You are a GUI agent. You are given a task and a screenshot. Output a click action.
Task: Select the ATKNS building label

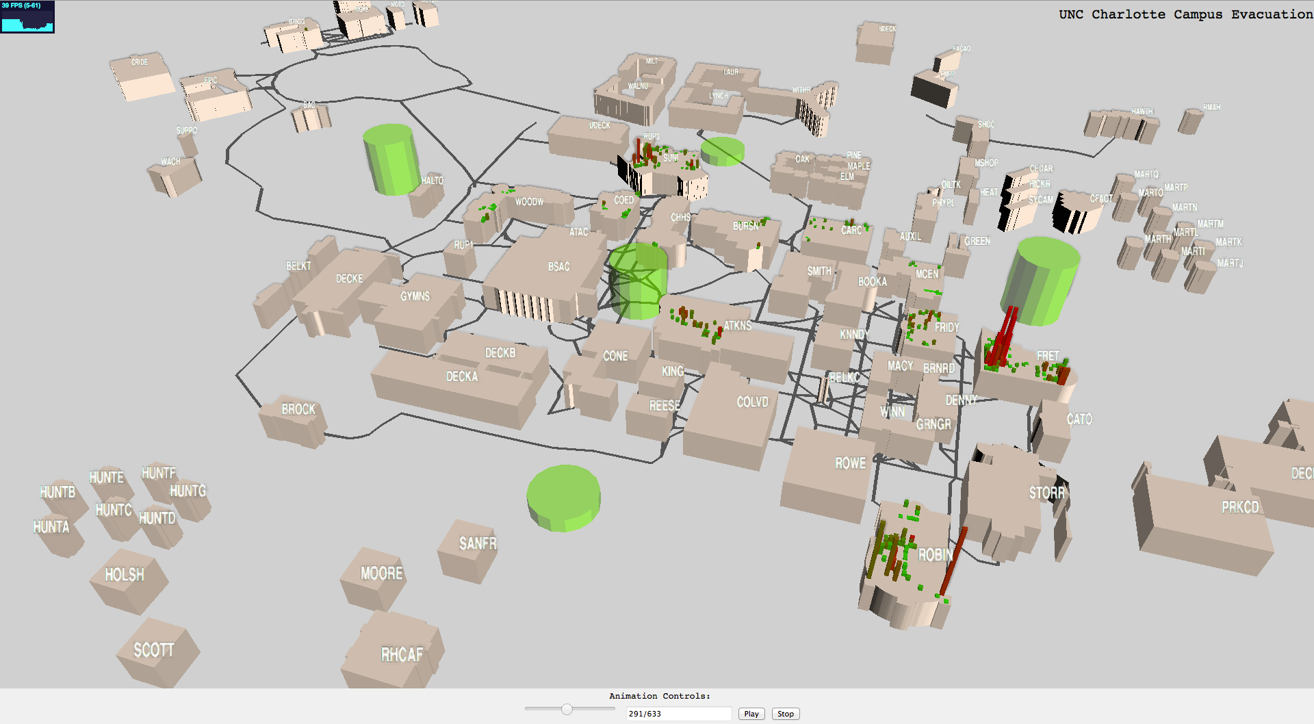click(x=738, y=326)
